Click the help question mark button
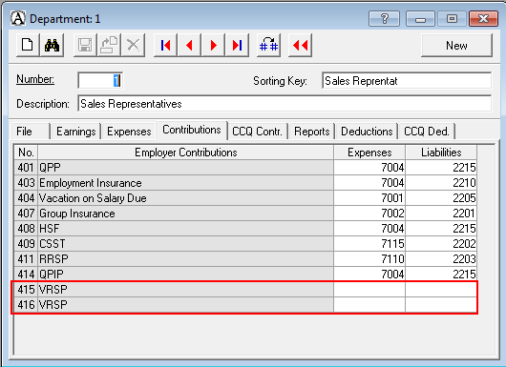The image size is (506, 367). click(x=384, y=18)
